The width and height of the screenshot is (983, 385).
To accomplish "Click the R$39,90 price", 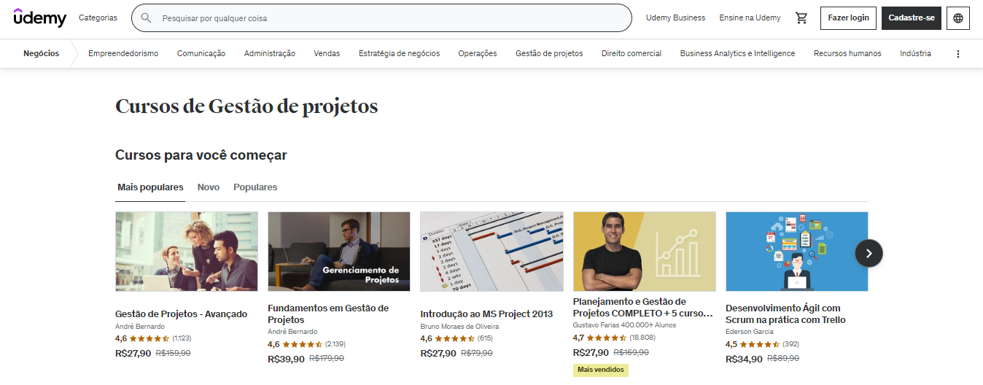I will 286,359.
